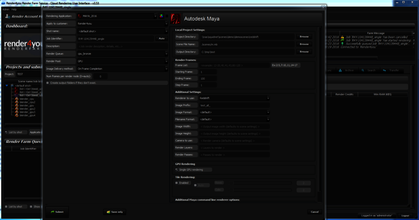Toggle Create output folders if they don't exist

click(x=48, y=83)
